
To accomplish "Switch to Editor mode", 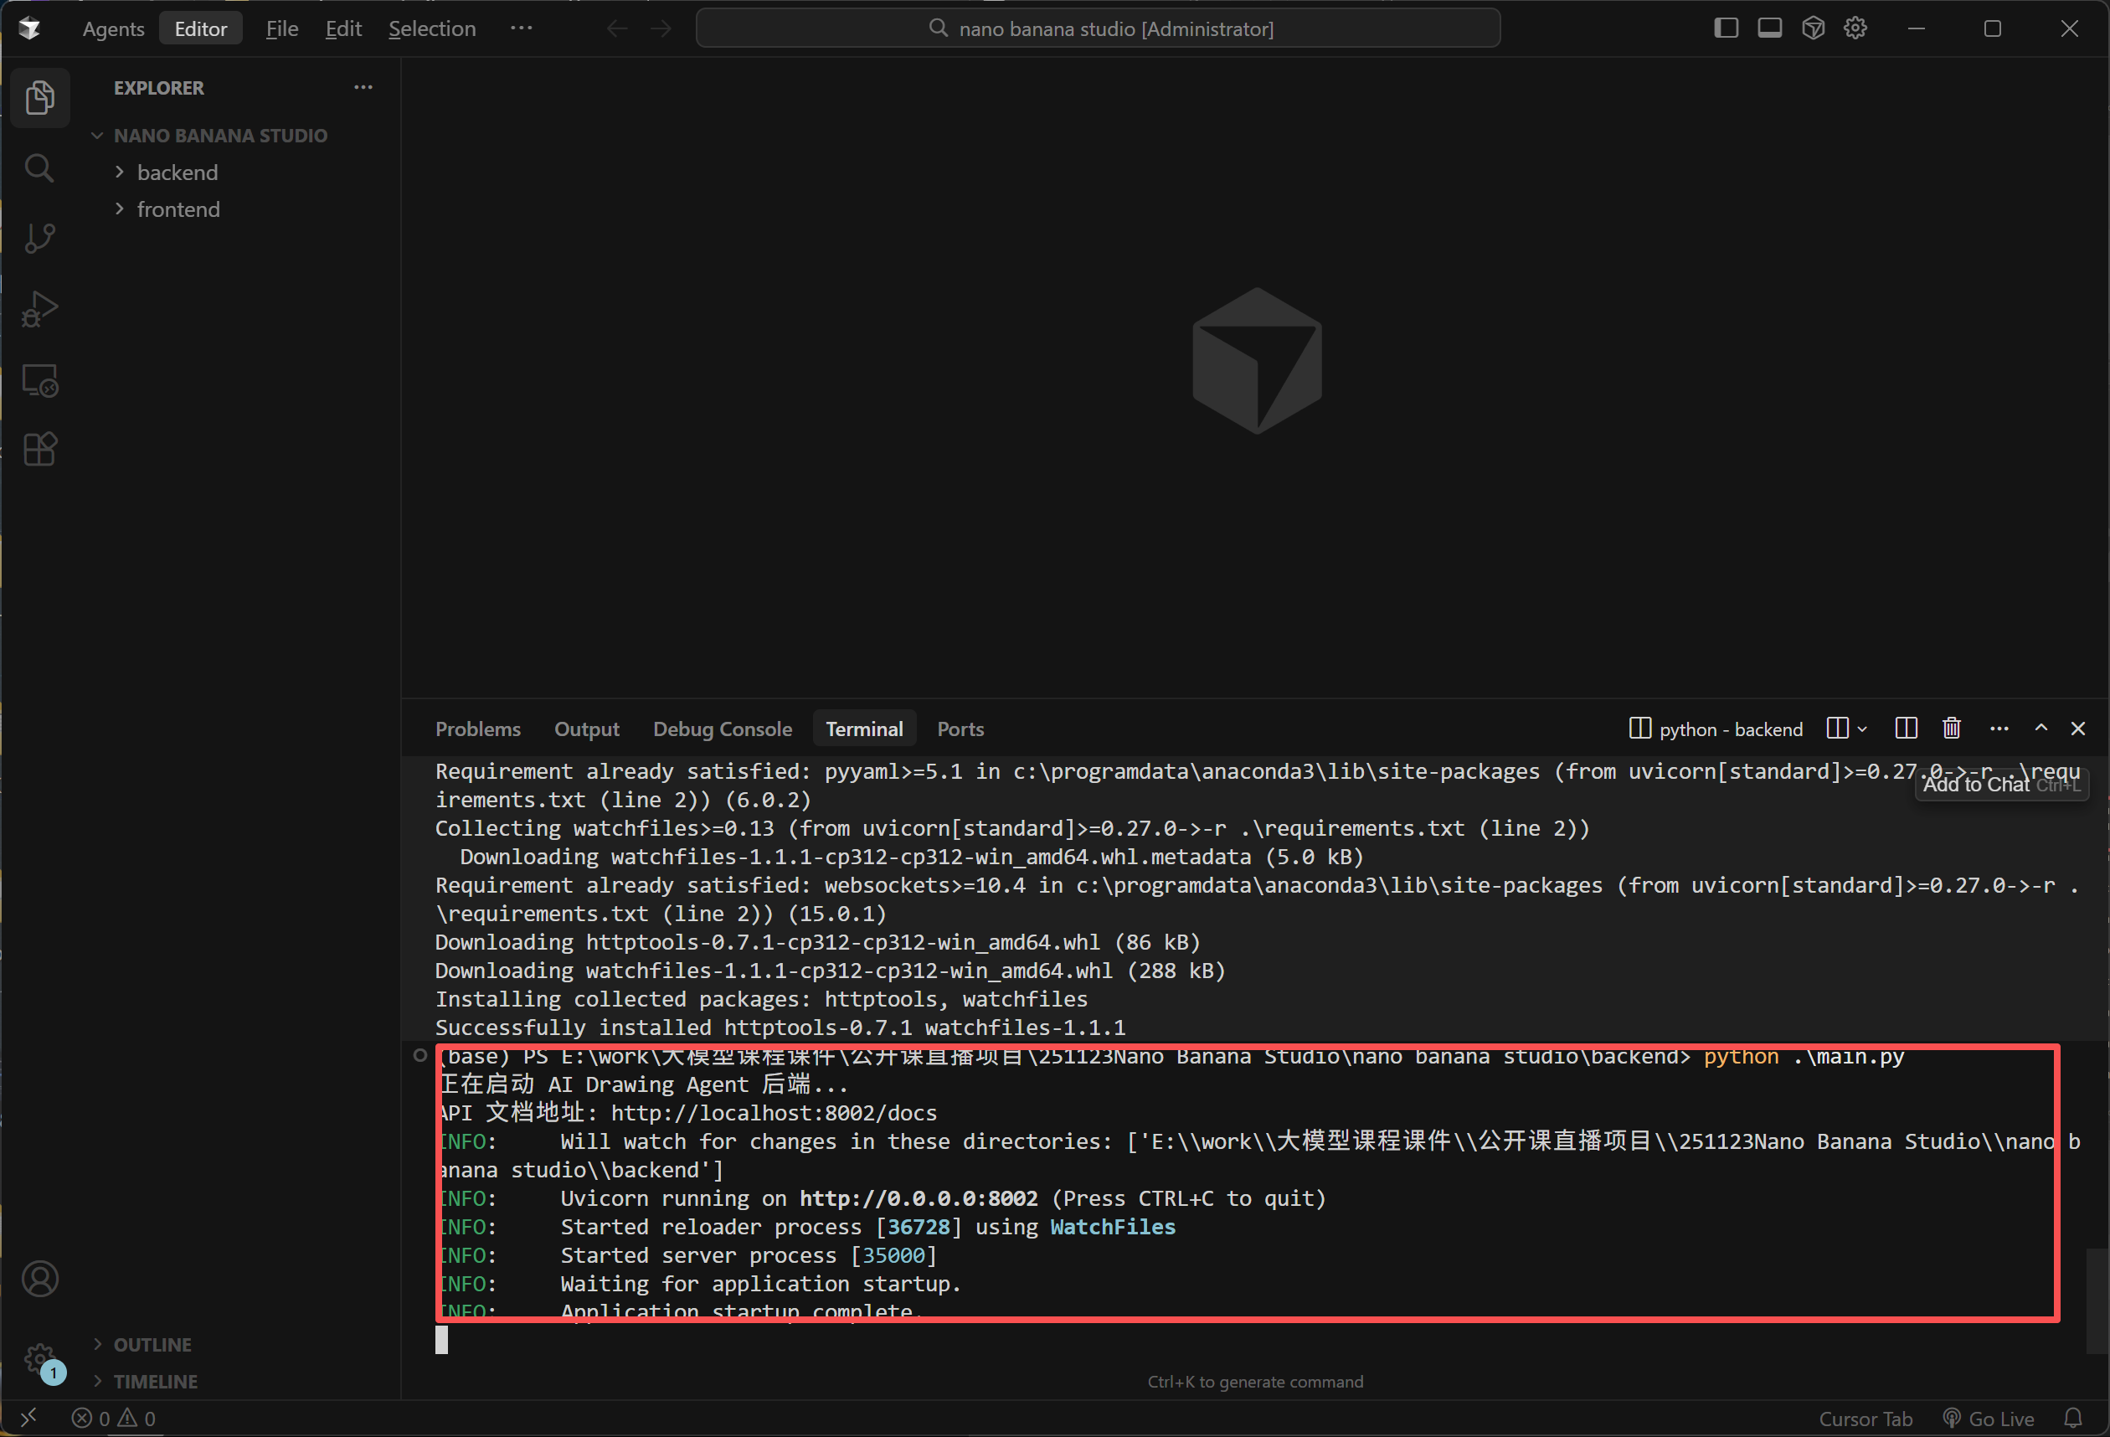I will click(201, 28).
